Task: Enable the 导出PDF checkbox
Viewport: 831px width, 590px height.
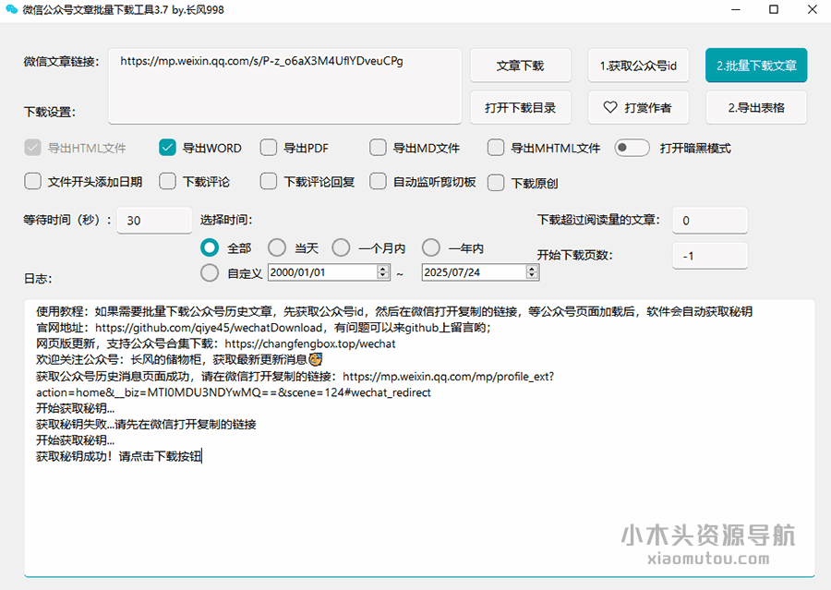Action: [x=269, y=148]
